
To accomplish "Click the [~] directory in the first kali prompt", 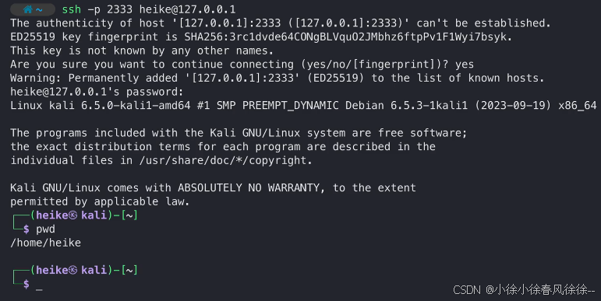I will [x=129, y=215].
